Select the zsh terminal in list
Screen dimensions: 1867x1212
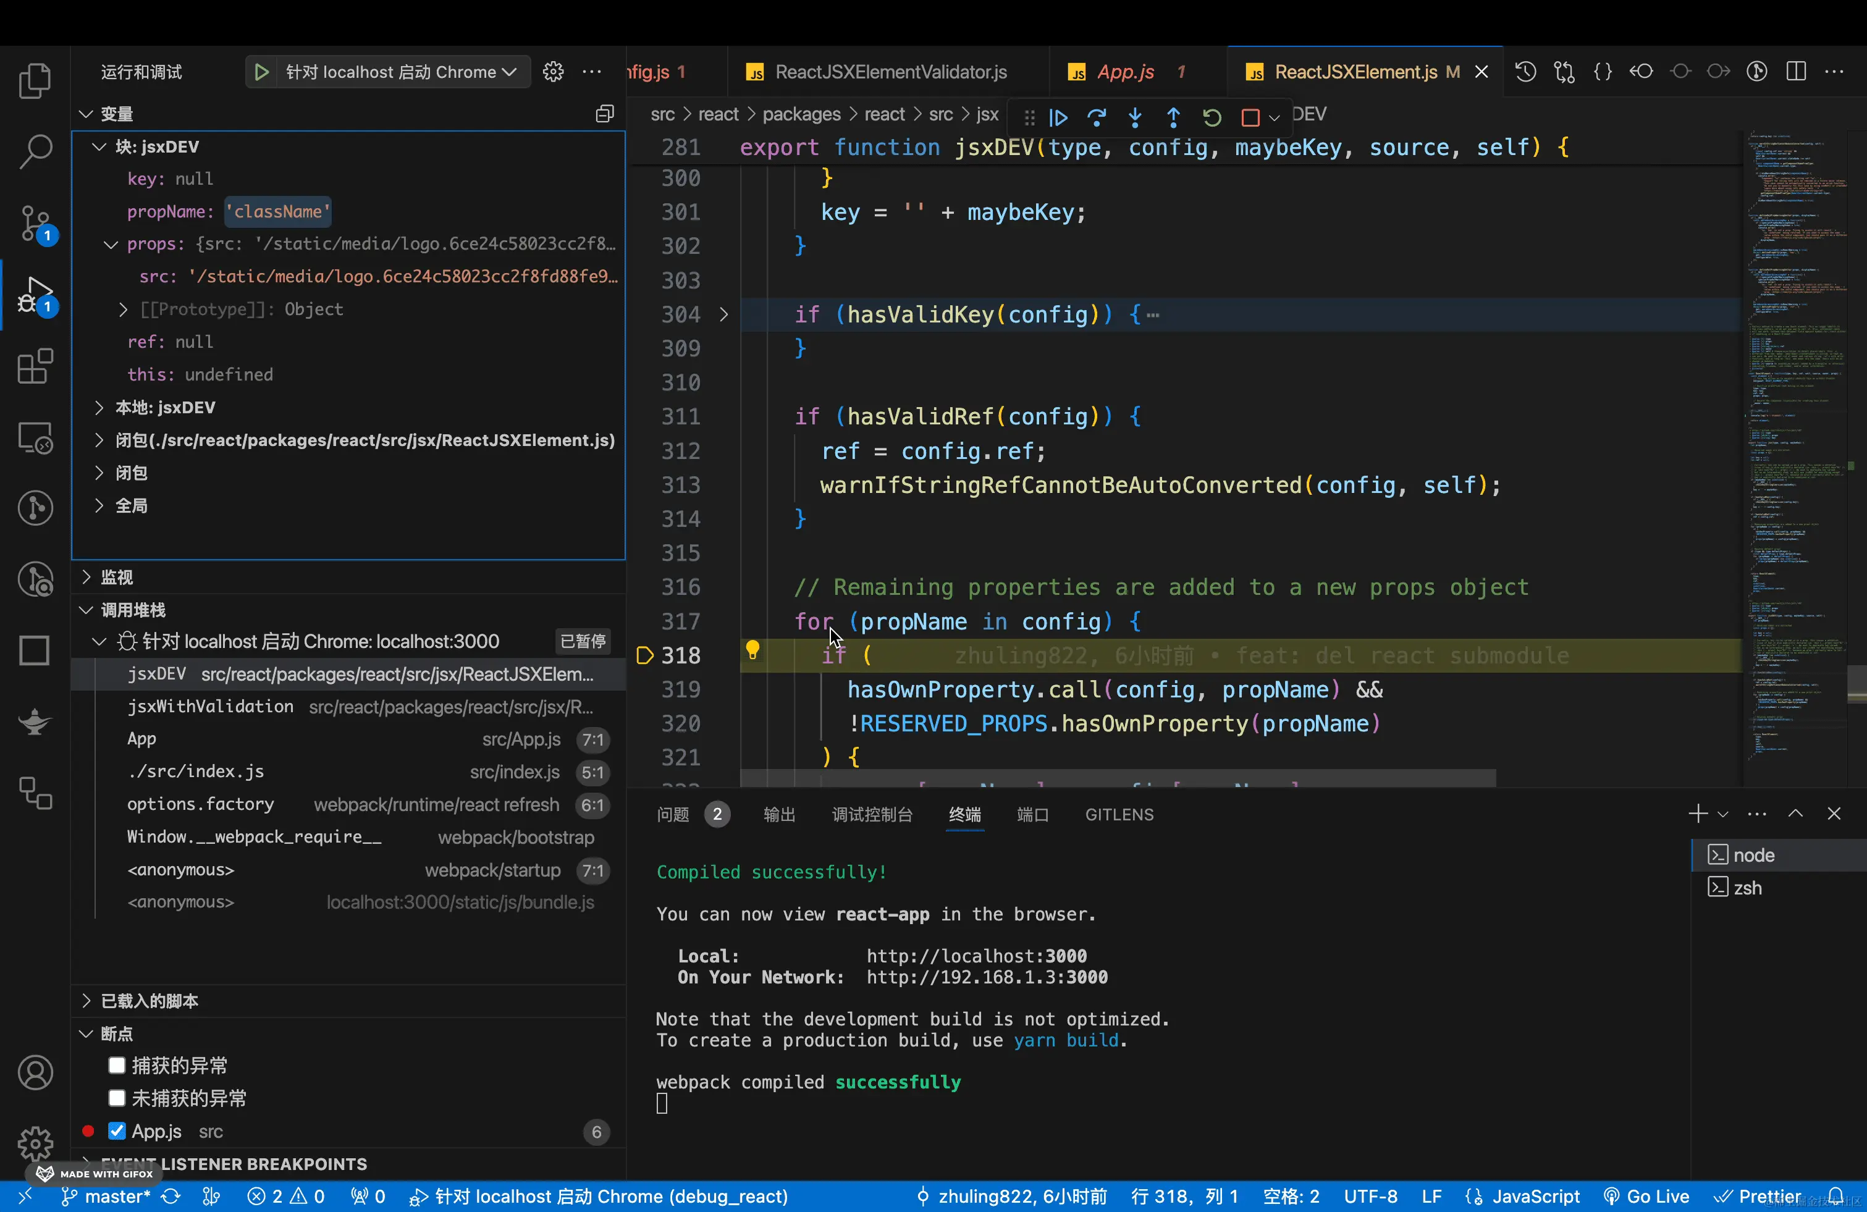pos(1747,888)
